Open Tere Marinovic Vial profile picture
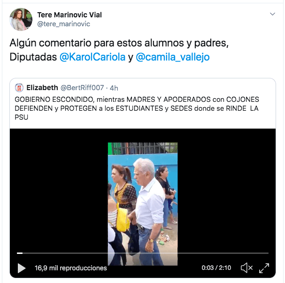Screen dimensions: 285x283 pos(21,19)
